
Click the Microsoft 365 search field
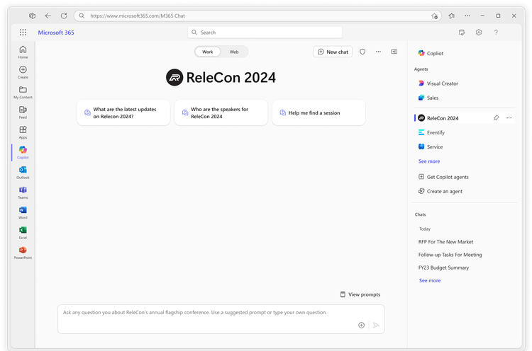click(265, 33)
